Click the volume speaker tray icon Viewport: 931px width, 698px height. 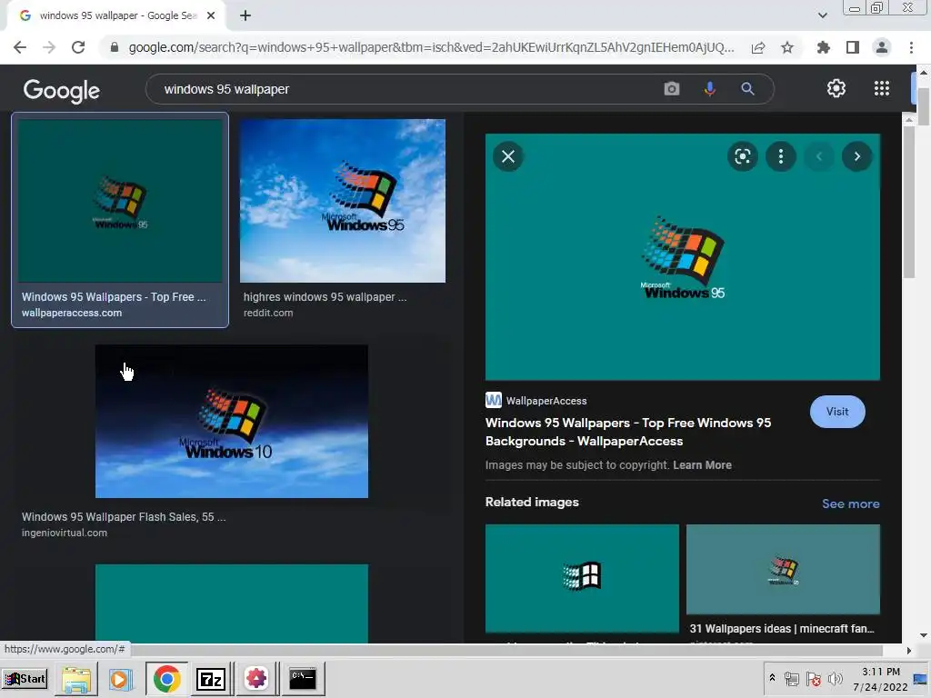coord(836,679)
